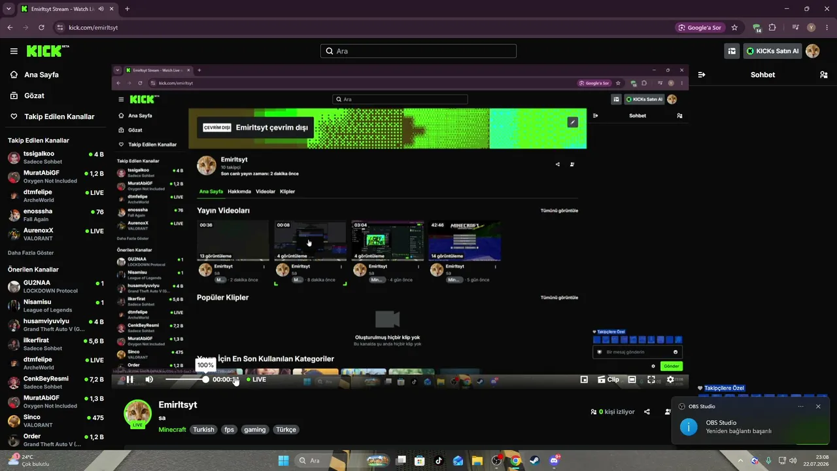
Task: Open the player settings gear
Action: click(x=670, y=379)
